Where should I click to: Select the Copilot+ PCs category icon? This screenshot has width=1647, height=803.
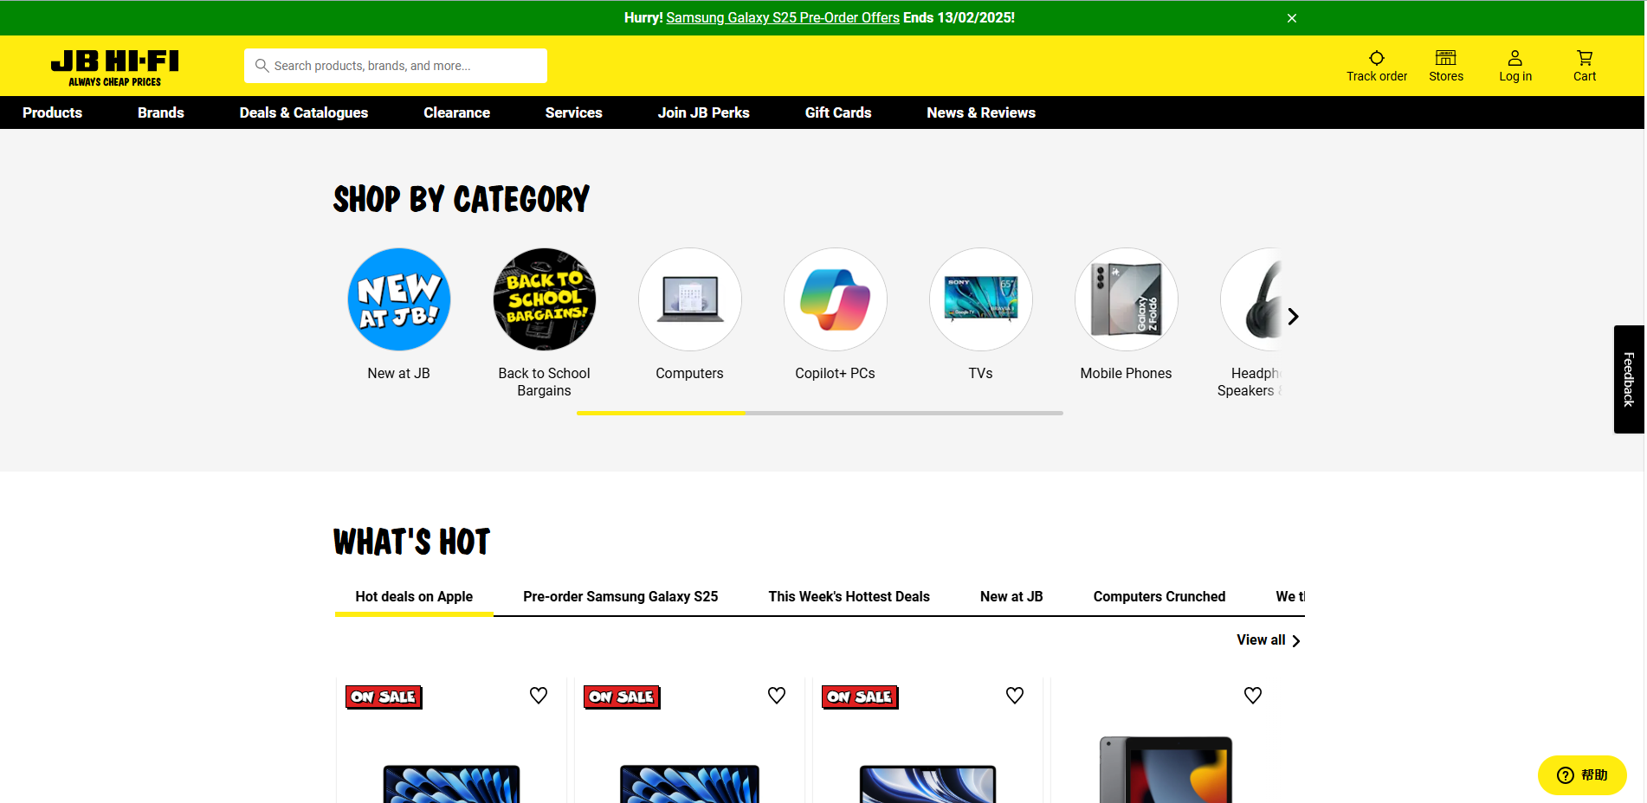coord(835,299)
